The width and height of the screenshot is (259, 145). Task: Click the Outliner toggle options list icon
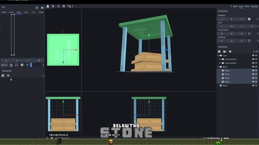tap(230, 52)
